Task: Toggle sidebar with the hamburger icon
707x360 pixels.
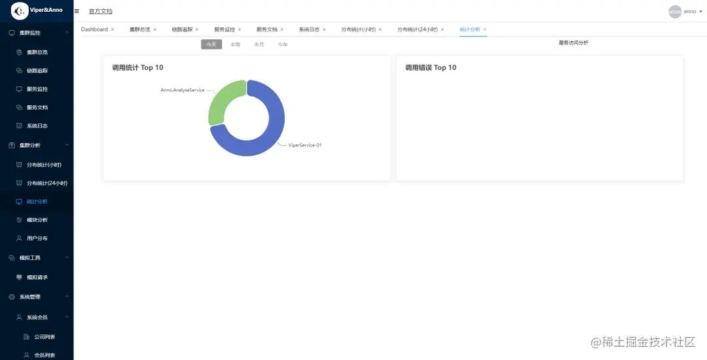Action: 77,11
